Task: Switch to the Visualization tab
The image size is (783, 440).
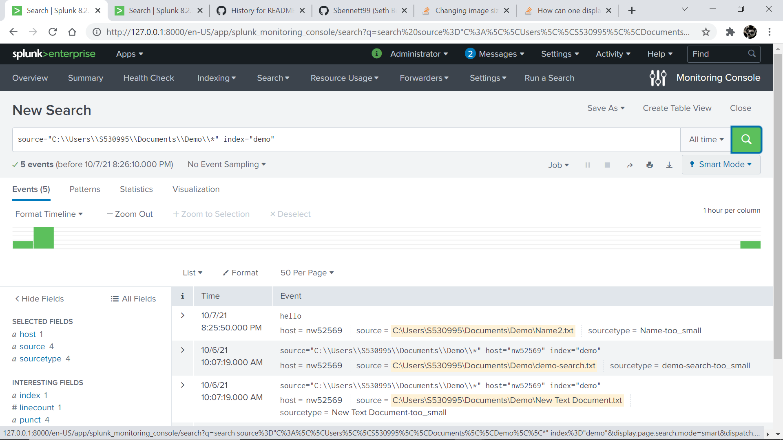Action: (196, 189)
